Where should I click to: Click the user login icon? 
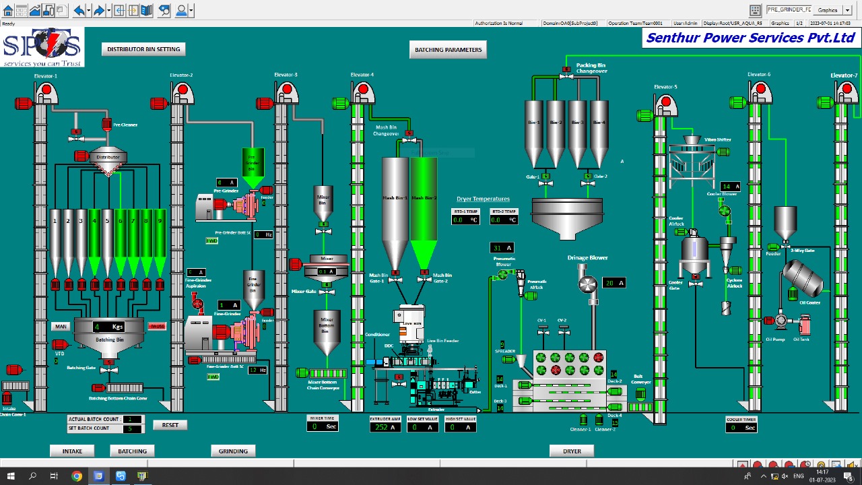(x=180, y=10)
